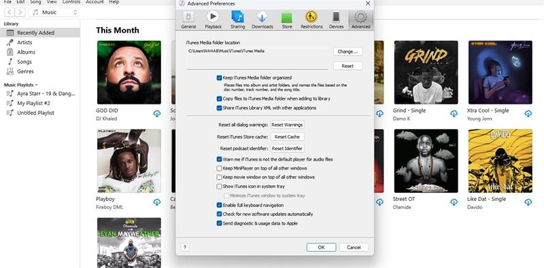Open the Grind - Single album cover
Viewport: 544px width, 268px height.
pos(426,73)
